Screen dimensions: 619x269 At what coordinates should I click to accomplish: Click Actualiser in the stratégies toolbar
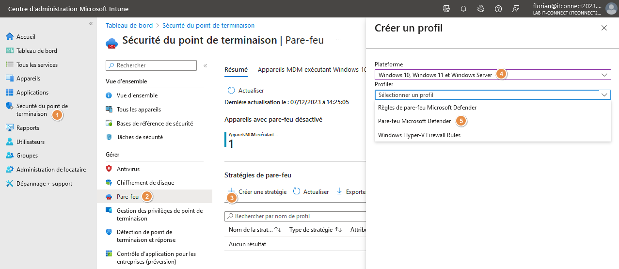311,191
